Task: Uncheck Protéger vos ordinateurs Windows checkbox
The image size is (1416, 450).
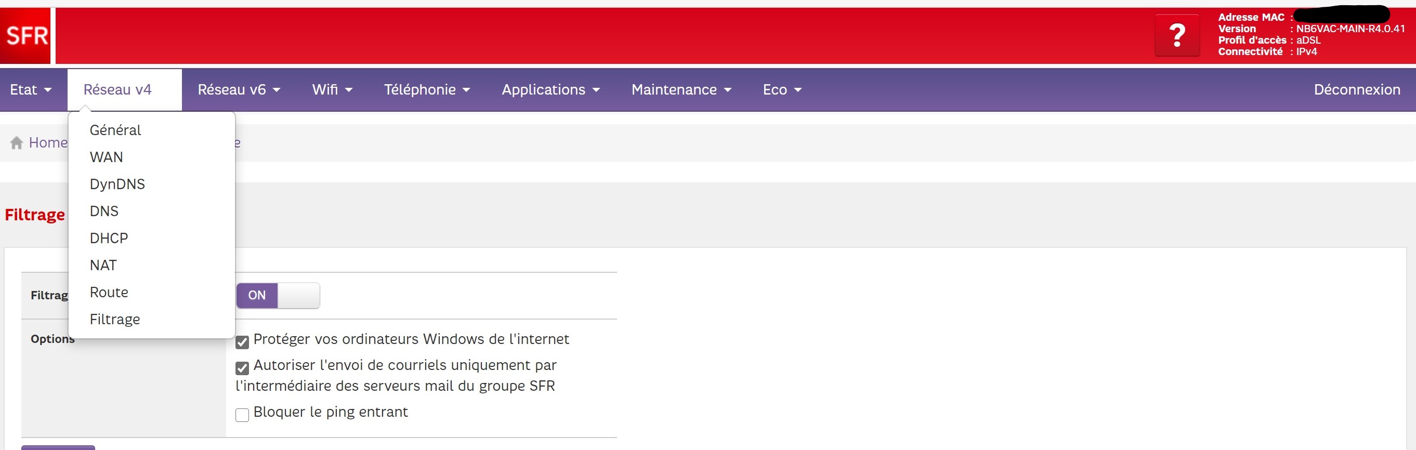Action: pyautogui.click(x=242, y=342)
